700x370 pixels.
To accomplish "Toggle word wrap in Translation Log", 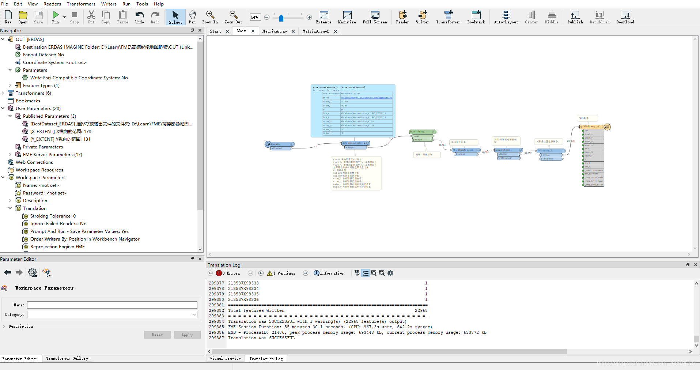I will click(357, 273).
